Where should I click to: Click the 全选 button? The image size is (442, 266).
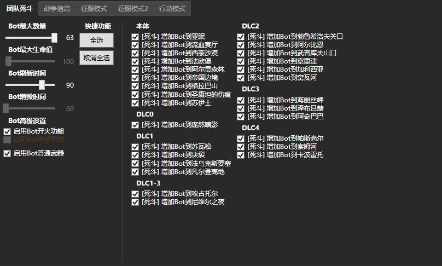[x=96, y=41]
